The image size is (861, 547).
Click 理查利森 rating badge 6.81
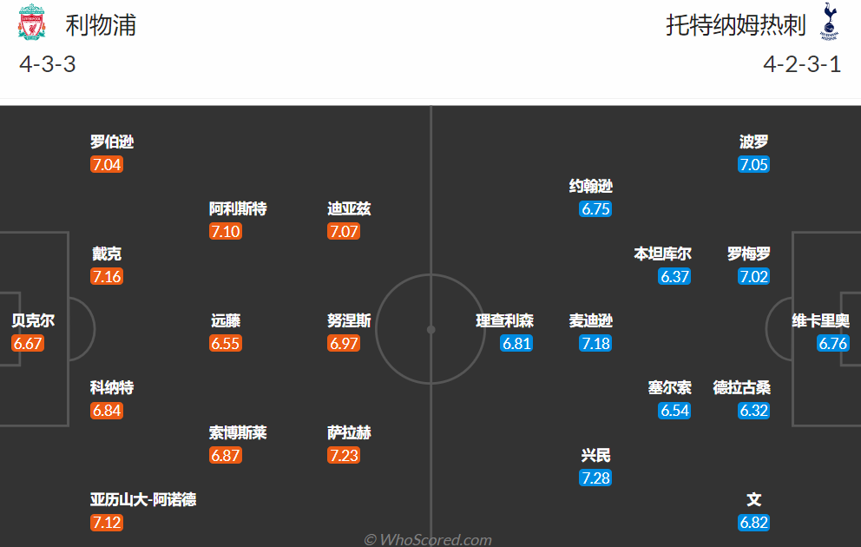tap(516, 343)
